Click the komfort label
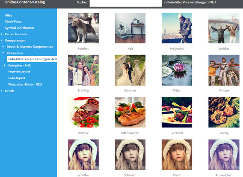243x177 pixels. (x=83, y=49)
